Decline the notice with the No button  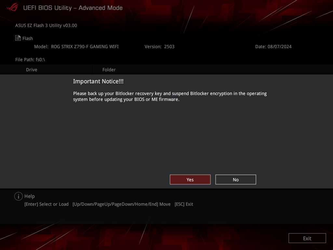(235, 180)
